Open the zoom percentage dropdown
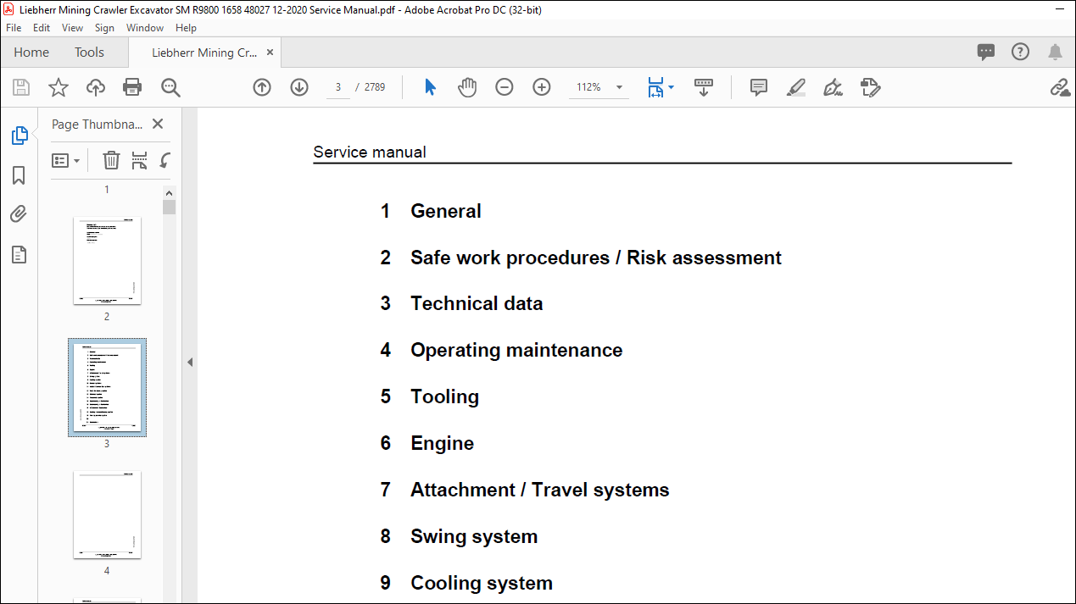Viewport: 1076px width, 604px height. pyautogui.click(x=619, y=87)
